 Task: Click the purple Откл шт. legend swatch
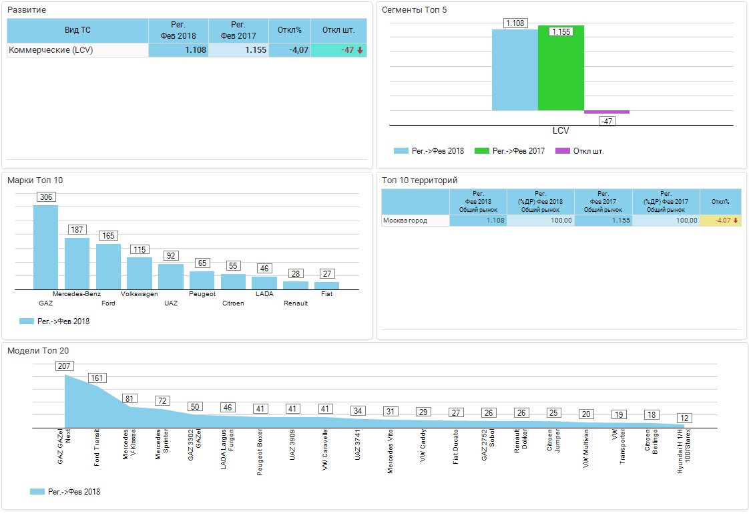(563, 150)
